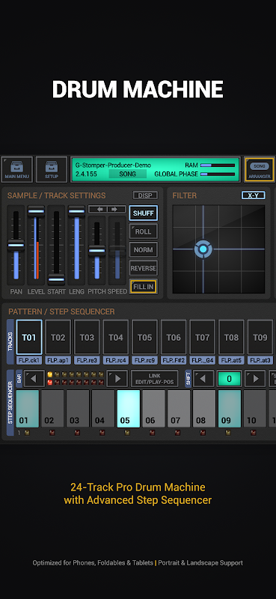The height and width of the screenshot is (599, 276).
Task: Click the shift value 0 display
Action: [x=230, y=379]
